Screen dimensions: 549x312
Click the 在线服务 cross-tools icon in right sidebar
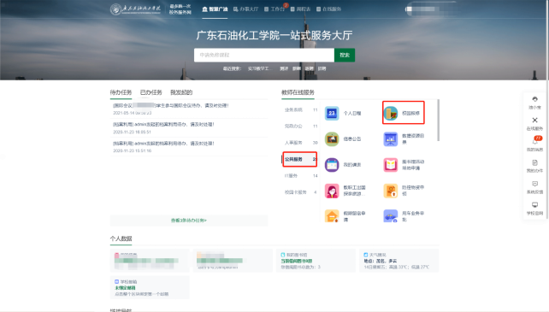point(534,121)
